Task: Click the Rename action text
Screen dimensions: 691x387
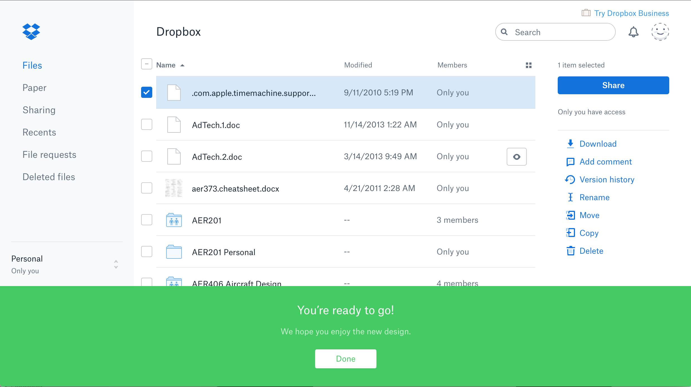Action: pos(595,197)
